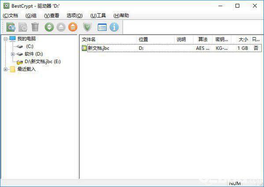
Task: Select the 新文档.jbc file name
Action: 99,48
